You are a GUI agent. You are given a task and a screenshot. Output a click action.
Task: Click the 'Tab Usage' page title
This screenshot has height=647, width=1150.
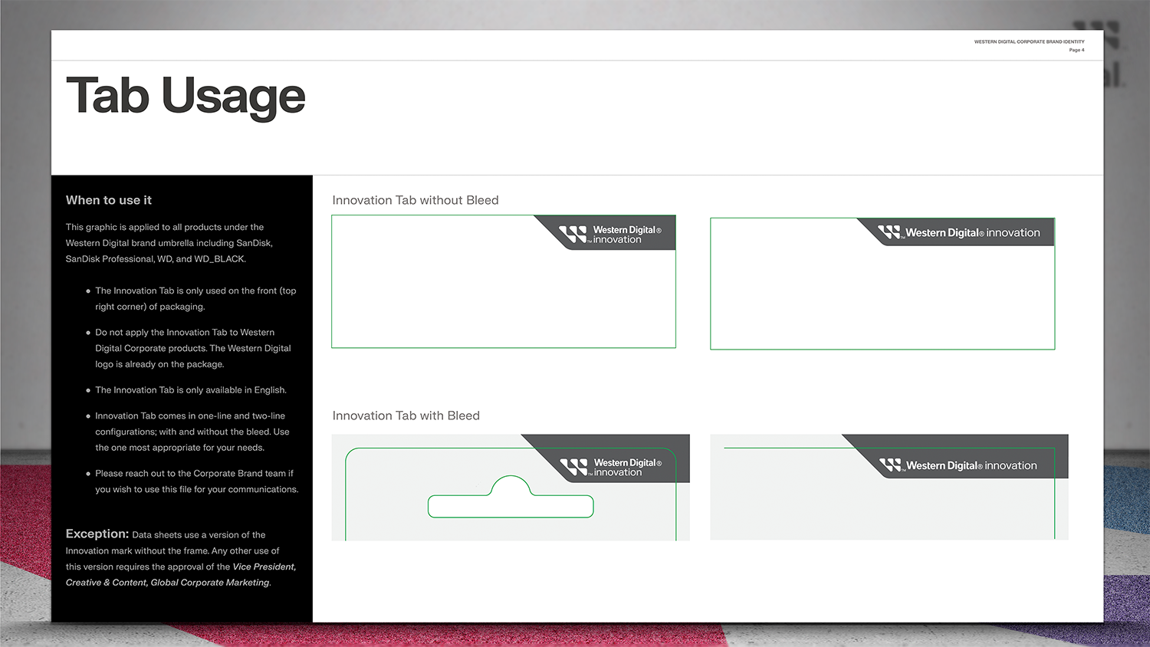[186, 97]
